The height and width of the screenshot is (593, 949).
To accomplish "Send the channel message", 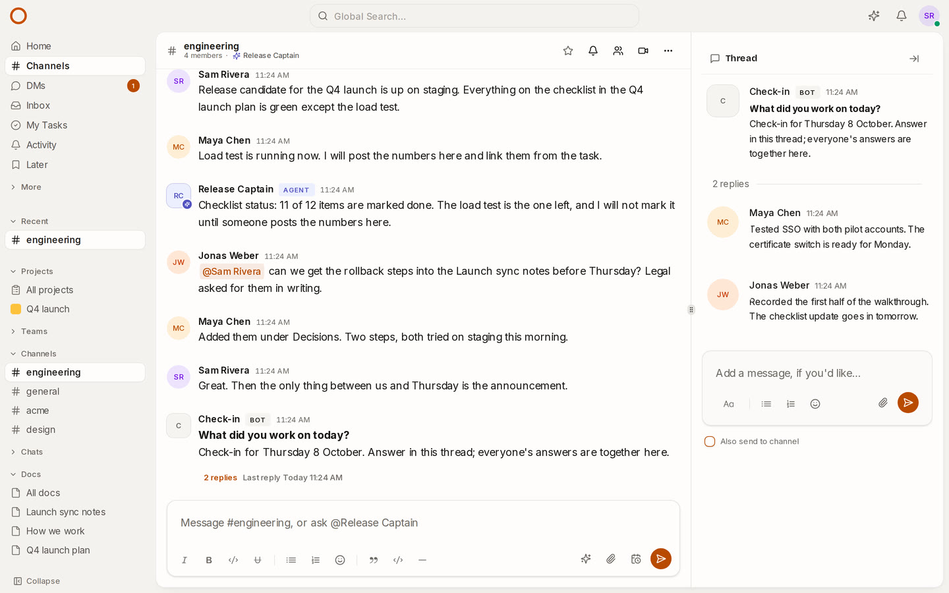I will coord(661,559).
